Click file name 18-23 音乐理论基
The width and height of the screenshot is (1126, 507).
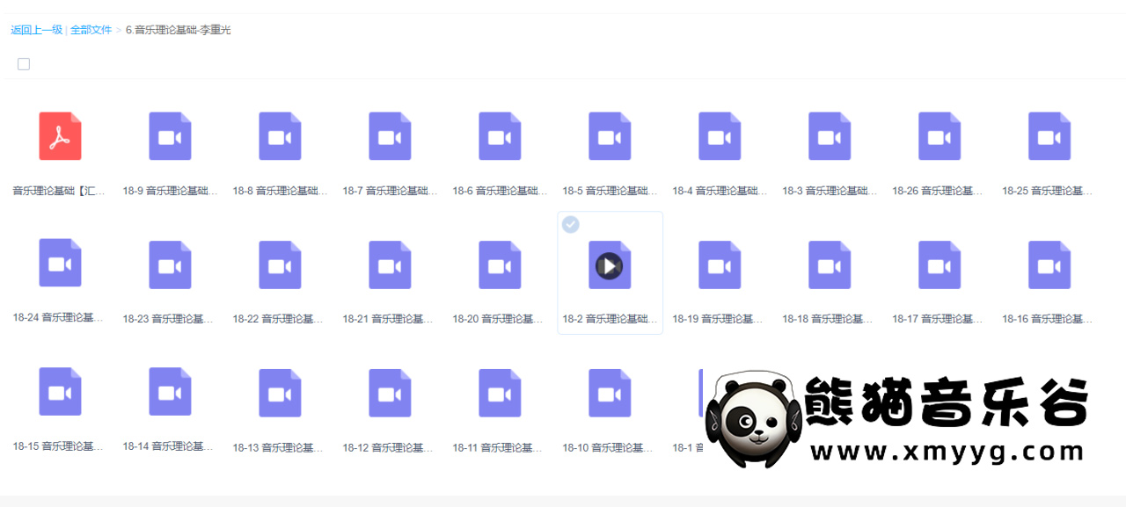tap(170, 319)
